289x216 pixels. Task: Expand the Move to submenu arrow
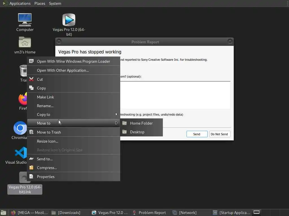click(x=116, y=123)
